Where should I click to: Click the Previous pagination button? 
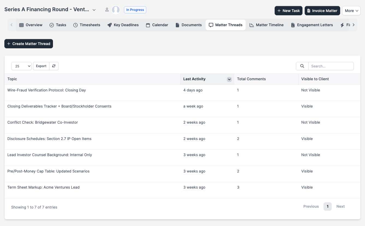(x=311, y=206)
